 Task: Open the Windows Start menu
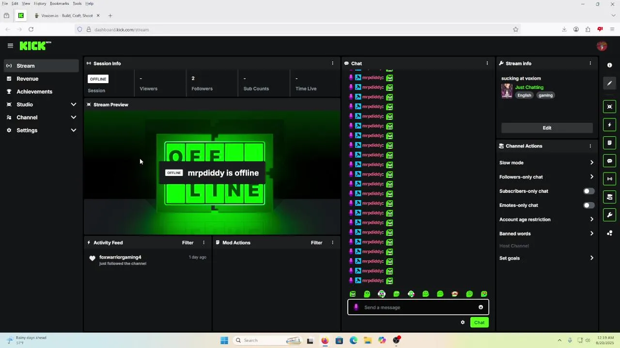[x=224, y=340]
